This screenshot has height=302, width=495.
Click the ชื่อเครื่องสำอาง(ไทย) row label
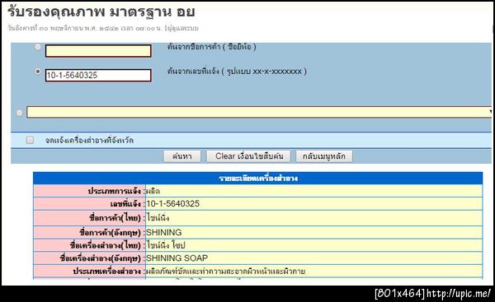pyautogui.click(x=106, y=245)
